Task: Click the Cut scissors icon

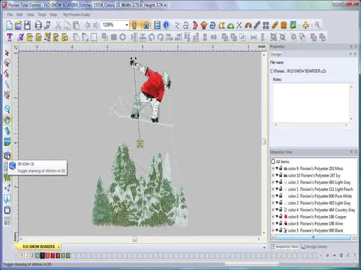Action: 58,25
